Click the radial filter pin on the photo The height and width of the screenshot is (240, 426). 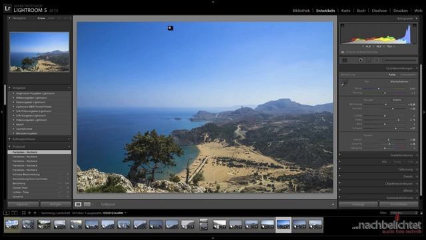(170, 28)
